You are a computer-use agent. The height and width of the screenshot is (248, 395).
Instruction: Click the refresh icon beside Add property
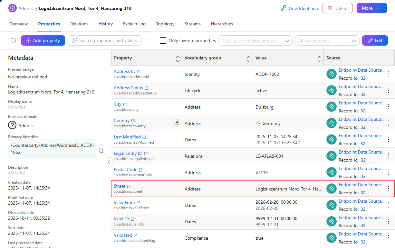(13, 40)
